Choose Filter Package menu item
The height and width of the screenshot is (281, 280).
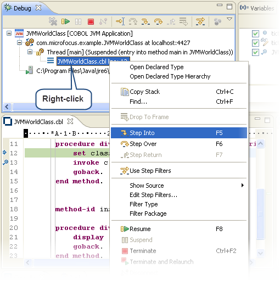point(179,213)
